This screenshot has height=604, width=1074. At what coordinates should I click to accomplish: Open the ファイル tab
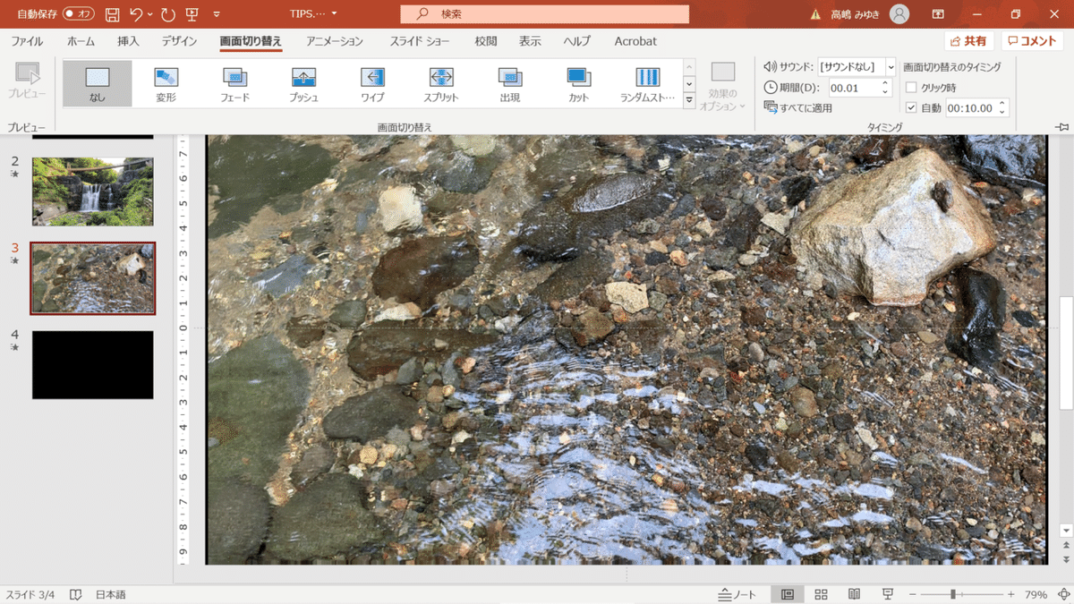pos(27,41)
